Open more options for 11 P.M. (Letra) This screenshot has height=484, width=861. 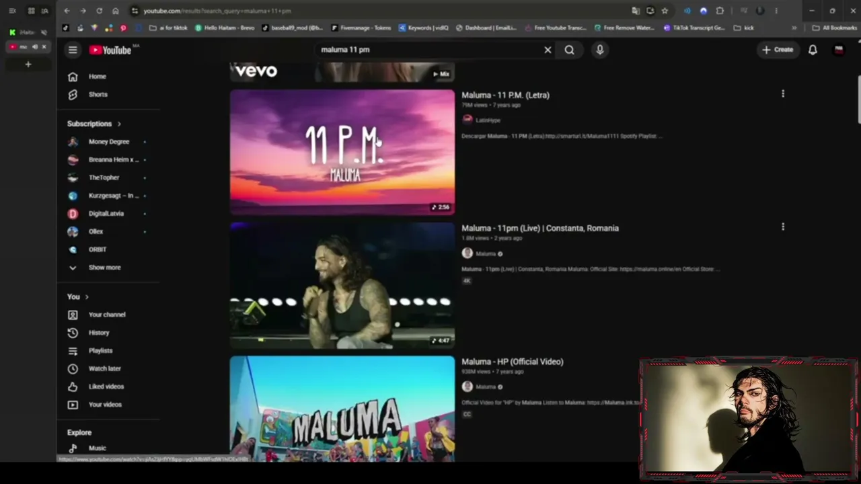783,94
